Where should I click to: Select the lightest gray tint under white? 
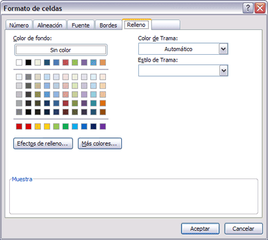pos(19,77)
